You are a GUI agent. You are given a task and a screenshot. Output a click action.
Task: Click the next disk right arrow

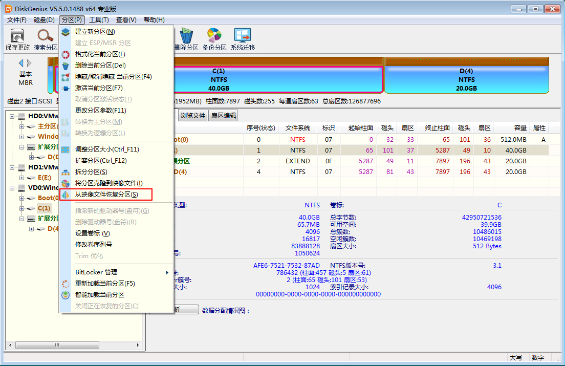click(30, 63)
